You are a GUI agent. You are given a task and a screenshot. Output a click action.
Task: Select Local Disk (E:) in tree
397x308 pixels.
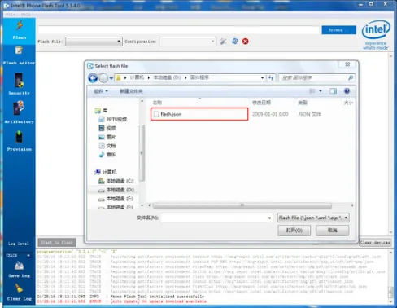click(x=116, y=199)
